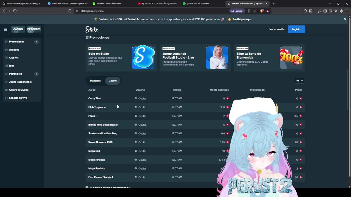
Task: Switch to DEPORTES section
Action: [34, 29]
